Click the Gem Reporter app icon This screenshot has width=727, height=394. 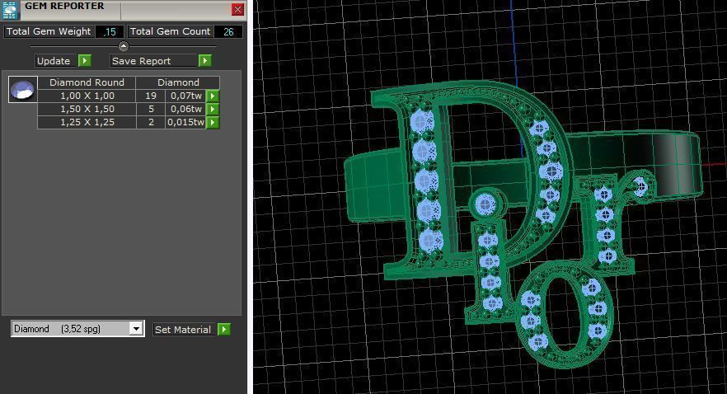pyautogui.click(x=9, y=10)
